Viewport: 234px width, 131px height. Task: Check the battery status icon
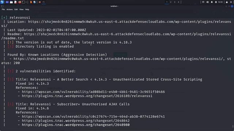216,2
